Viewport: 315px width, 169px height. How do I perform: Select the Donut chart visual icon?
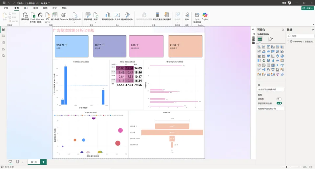pyautogui.click(x=282, y=56)
